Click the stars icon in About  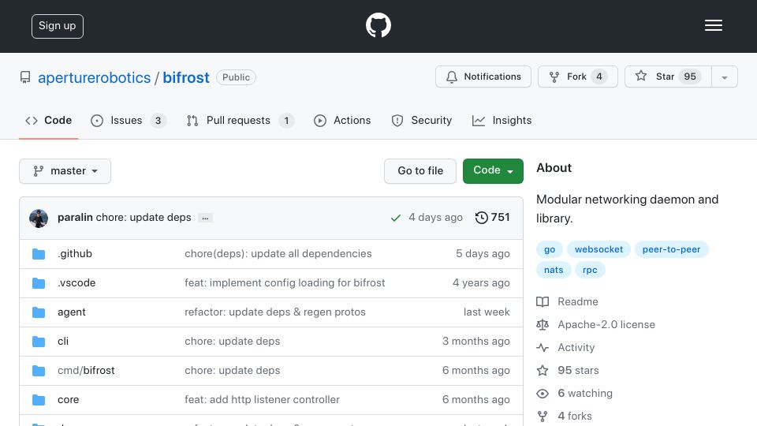pyautogui.click(x=543, y=371)
